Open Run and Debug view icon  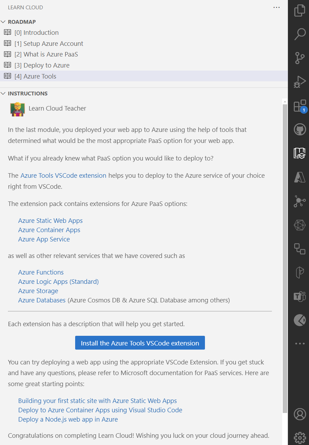300,82
